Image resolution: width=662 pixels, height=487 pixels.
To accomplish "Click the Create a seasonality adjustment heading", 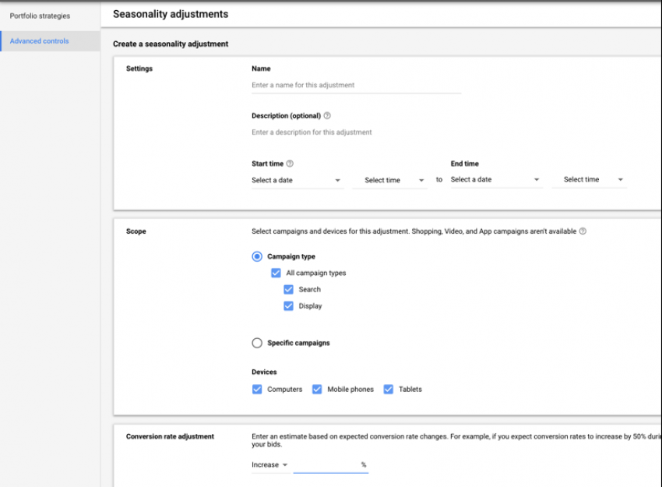I will [x=171, y=44].
